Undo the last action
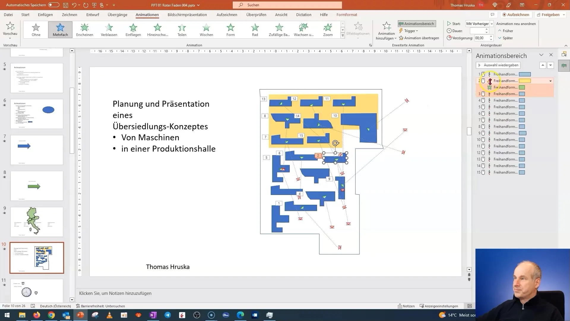The width and height of the screenshot is (570, 321). coord(74,5)
